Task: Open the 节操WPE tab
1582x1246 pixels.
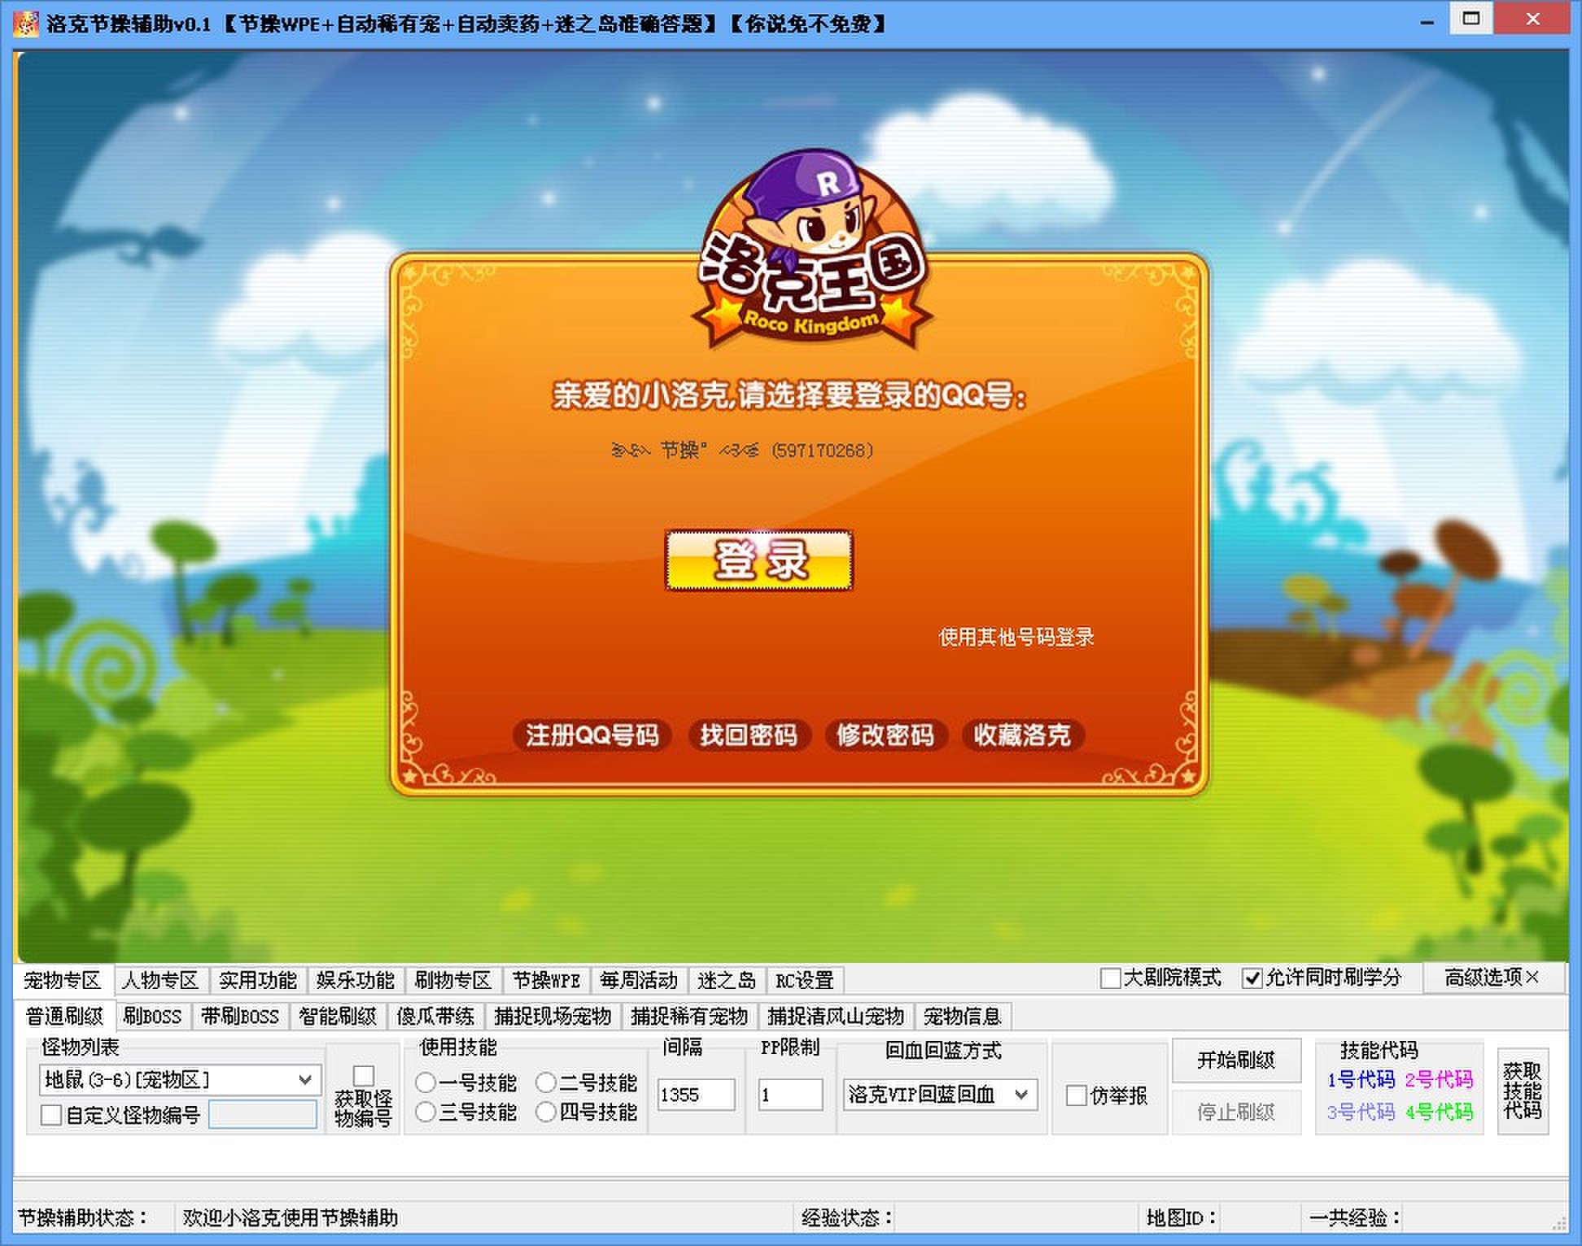Action: coord(546,980)
